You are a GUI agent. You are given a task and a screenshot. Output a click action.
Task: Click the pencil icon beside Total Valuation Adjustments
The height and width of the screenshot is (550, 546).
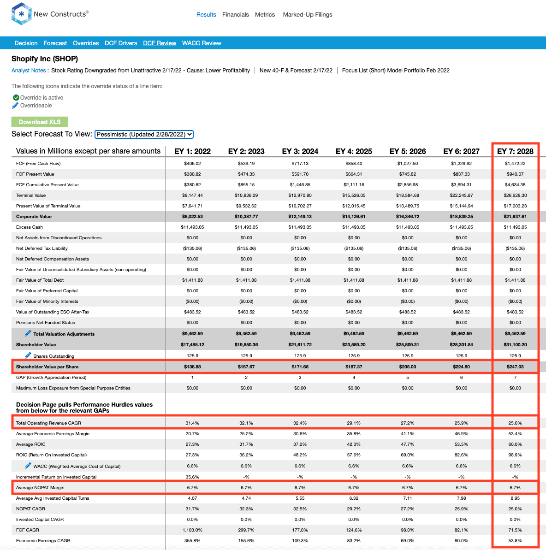(x=28, y=333)
